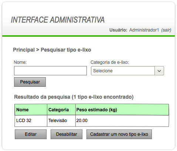177x151 pixels.
Task: Open the Categoria de e-lixo dropdown arrow
Action: (x=159, y=71)
